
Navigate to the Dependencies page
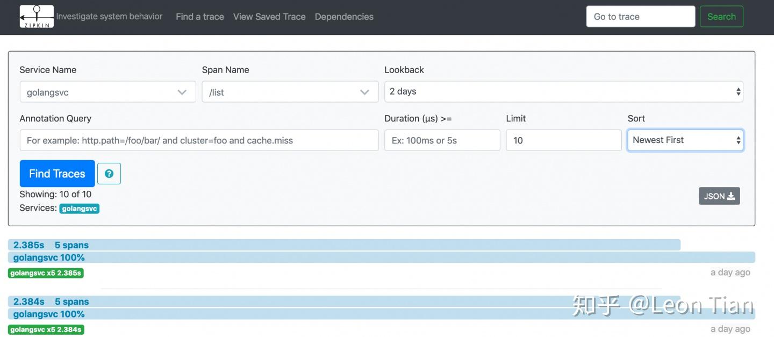coord(344,17)
